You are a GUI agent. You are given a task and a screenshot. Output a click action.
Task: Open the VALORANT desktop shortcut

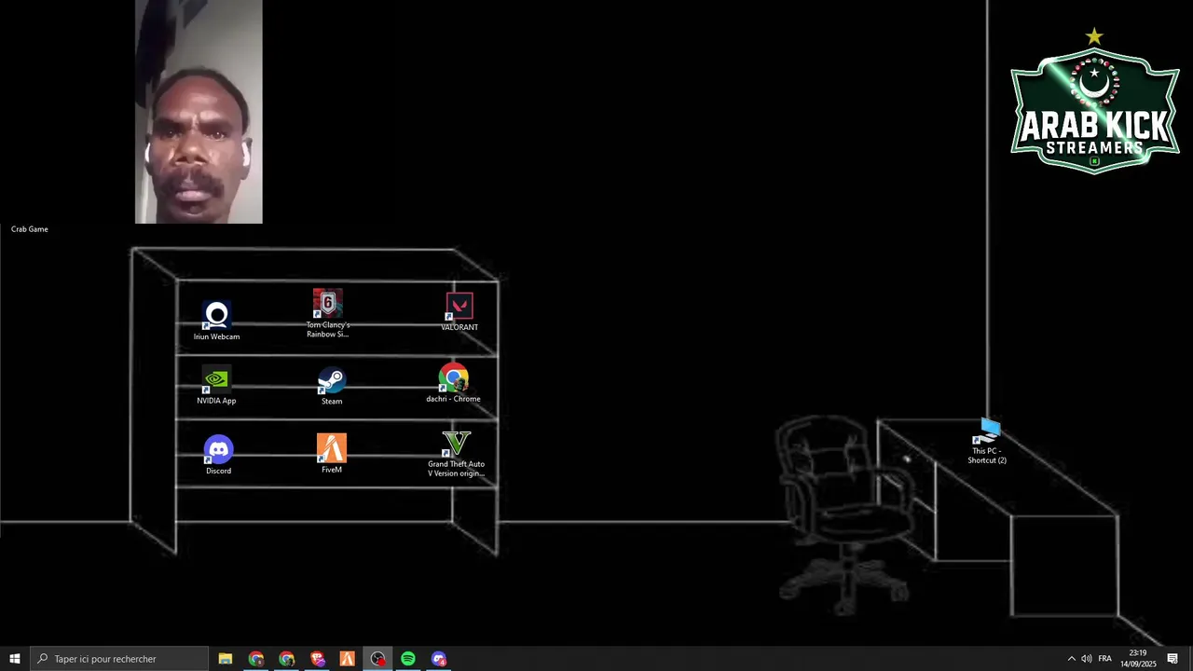(x=459, y=312)
